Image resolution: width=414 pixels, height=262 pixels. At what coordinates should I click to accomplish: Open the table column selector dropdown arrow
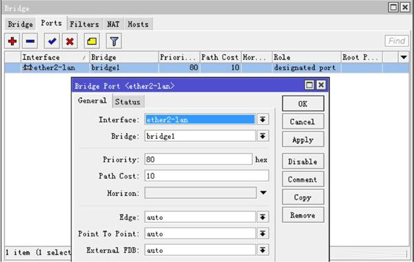[404, 57]
